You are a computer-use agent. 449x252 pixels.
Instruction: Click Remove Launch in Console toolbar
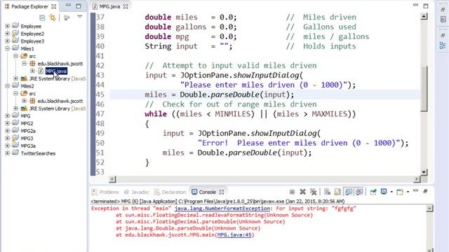point(302,192)
